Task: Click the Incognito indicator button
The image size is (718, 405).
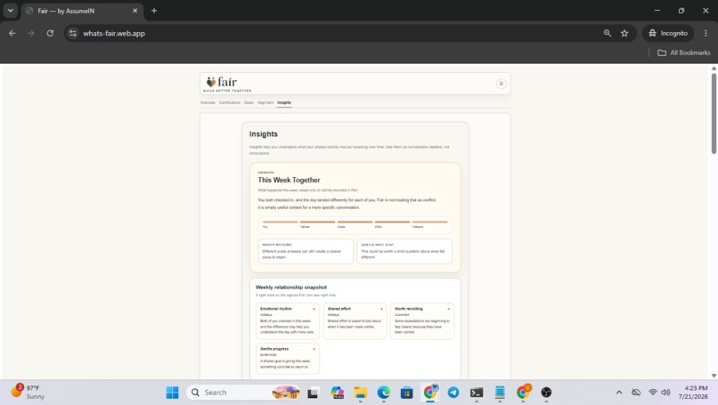Action: pos(668,33)
